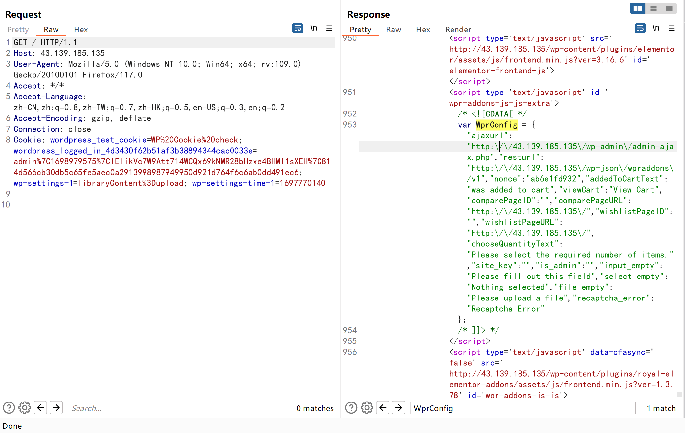
Task: Click the CDATA comment on line 952
Action: click(x=492, y=114)
